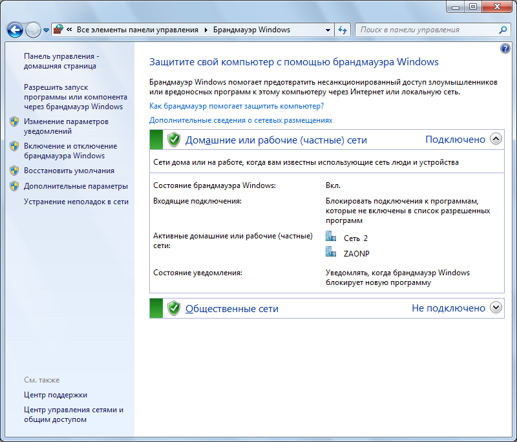
Task: Click the network icon next to 'ZAONP'
Action: [x=331, y=251]
